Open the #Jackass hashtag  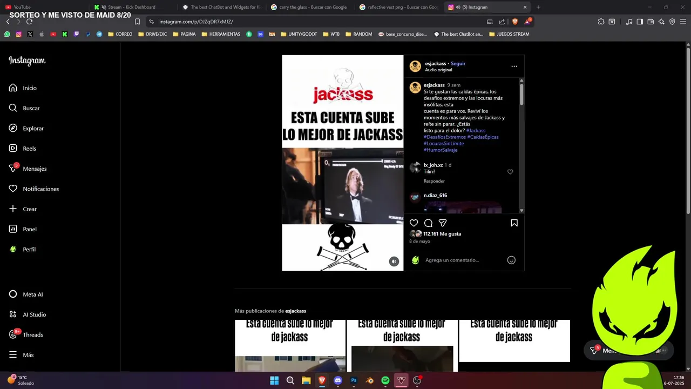476,131
